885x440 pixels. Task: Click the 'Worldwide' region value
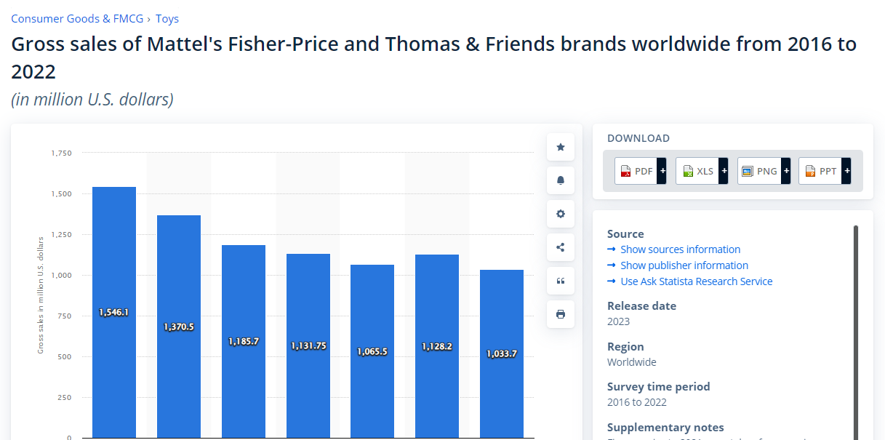[x=632, y=362]
